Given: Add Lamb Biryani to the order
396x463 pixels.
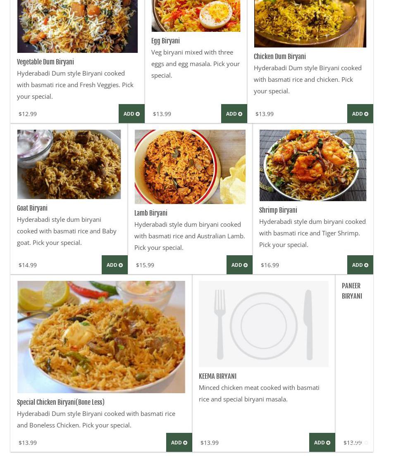Looking at the screenshot, I should coord(239,265).
